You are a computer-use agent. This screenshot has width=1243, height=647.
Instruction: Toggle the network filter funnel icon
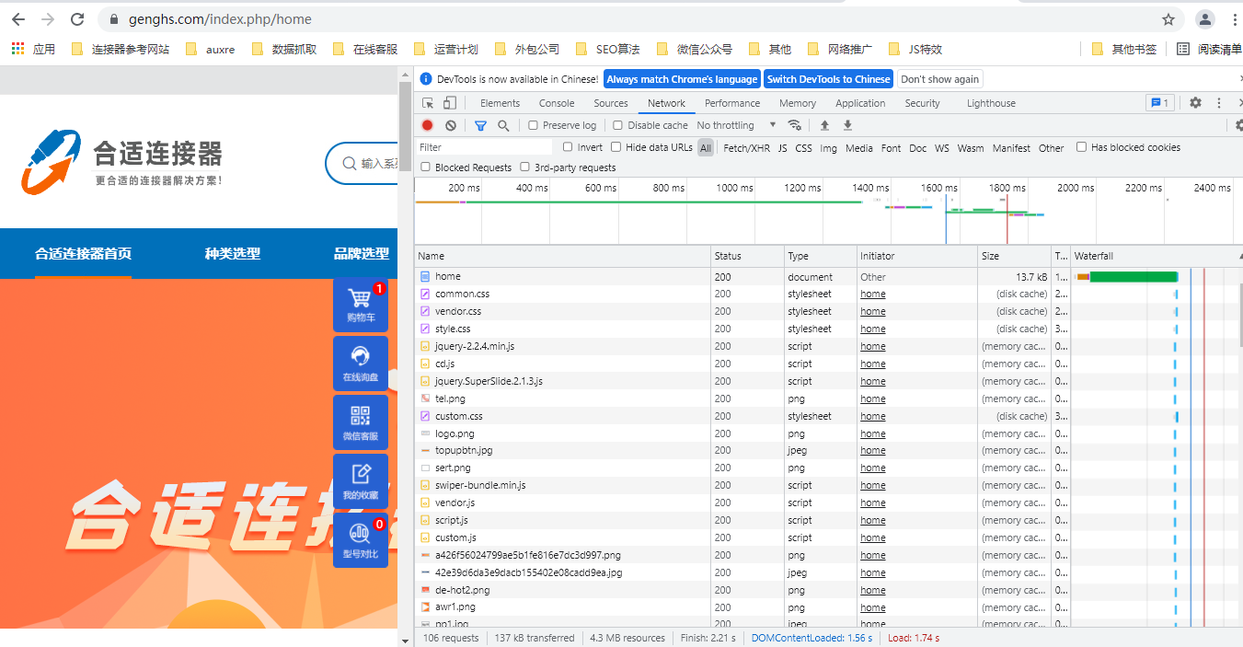click(480, 125)
